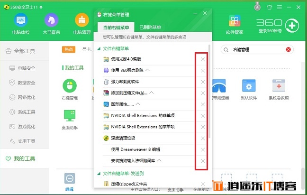Viewport: 307px width, 195px height.
Task: Open 电脑清理 cleanup icon
Action: point(82,20)
